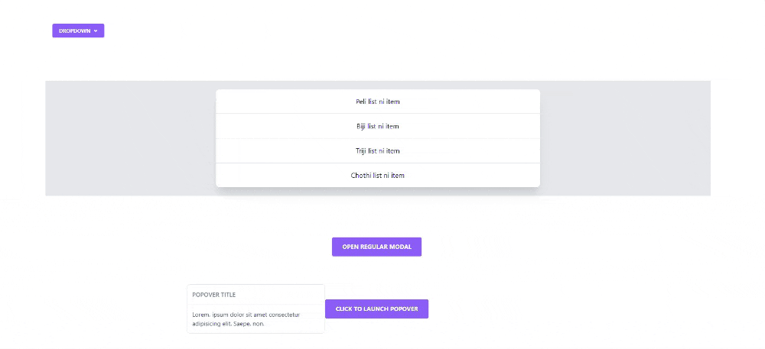The width and height of the screenshot is (765, 349).
Task: Click "adipisicing elit" line in the popover
Action: tap(213, 323)
